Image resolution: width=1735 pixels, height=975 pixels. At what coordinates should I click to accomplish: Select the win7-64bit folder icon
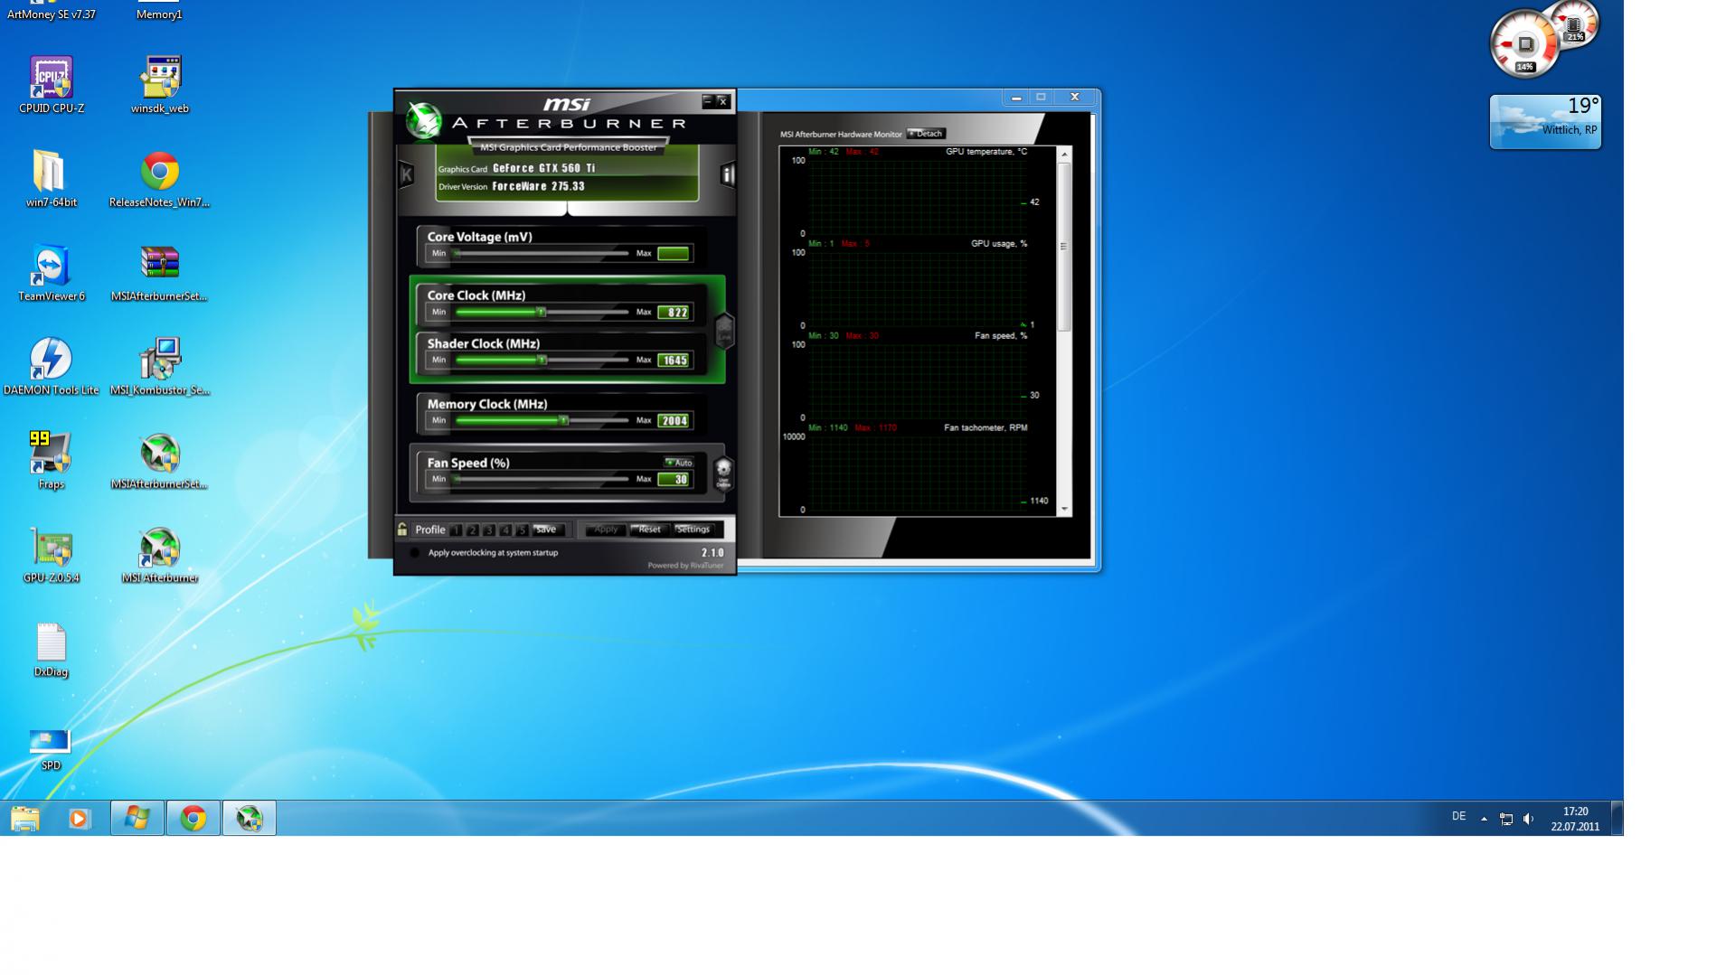tap(52, 179)
